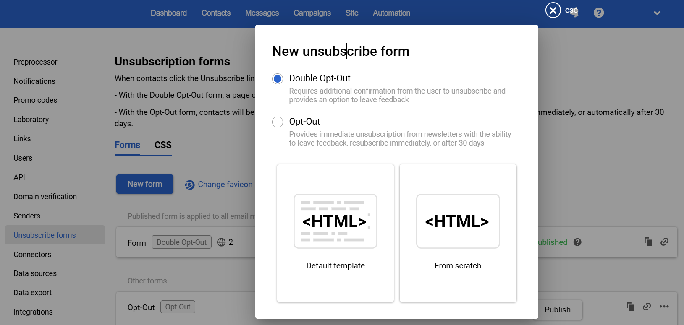The width and height of the screenshot is (684, 325).
Task: Click the Double Opt-Out tag on Form row
Action: [181, 242]
